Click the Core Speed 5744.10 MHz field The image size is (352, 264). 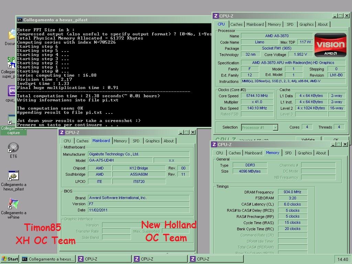(x=257, y=96)
